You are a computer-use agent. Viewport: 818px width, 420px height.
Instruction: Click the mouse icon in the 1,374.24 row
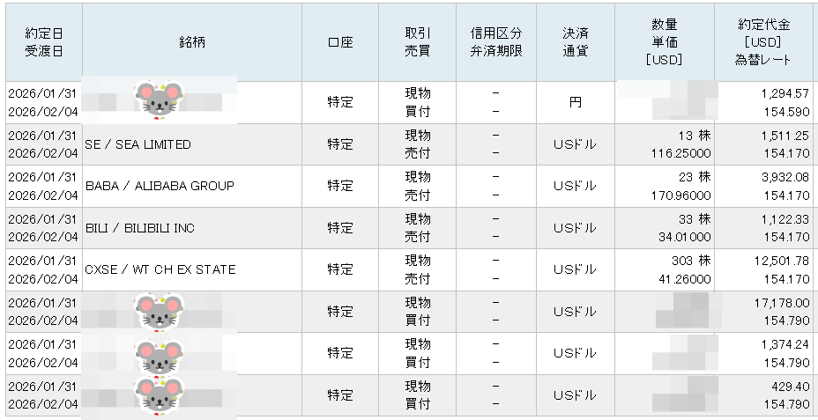pos(160,354)
